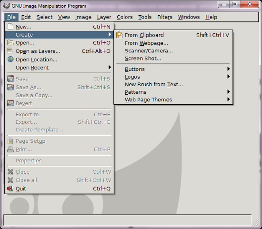Click the New document page icon
The height and width of the screenshot is (229, 262).
[x=10, y=27]
